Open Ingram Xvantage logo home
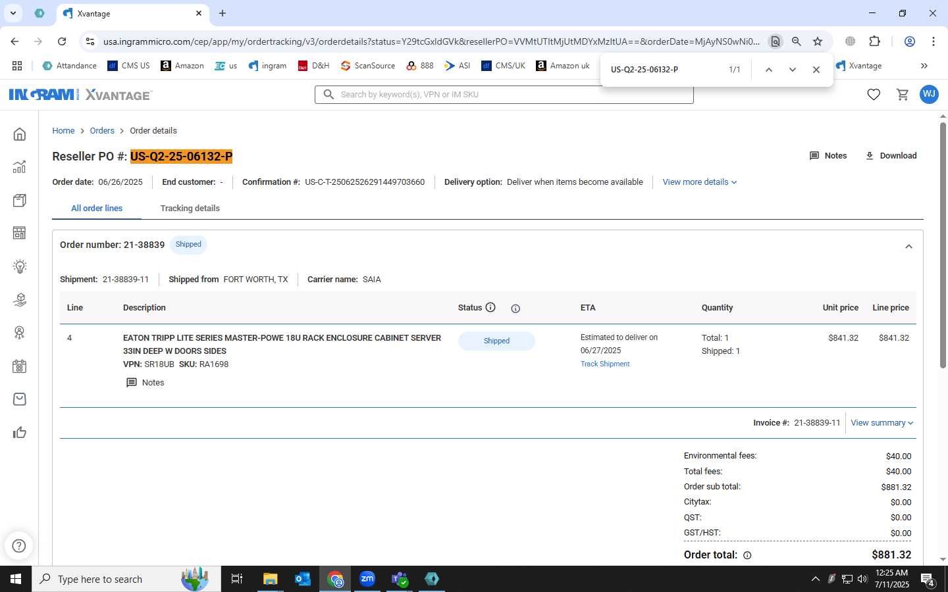948x592 pixels. coord(80,95)
